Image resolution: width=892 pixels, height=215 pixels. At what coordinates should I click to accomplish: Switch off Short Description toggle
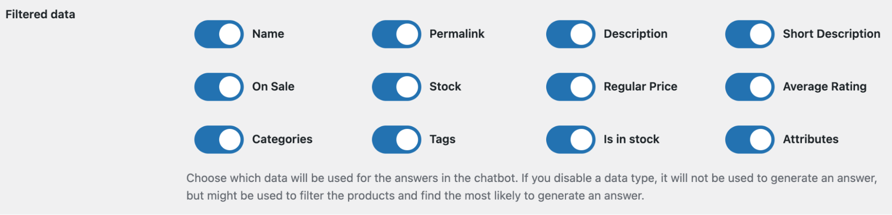[750, 34]
